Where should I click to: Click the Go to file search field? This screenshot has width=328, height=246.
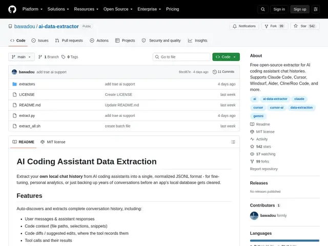point(181,57)
